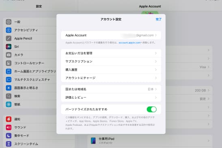222x148 pixels.
Task: Select the 仕事用 iPad device thumbnail
Action: click(93, 141)
